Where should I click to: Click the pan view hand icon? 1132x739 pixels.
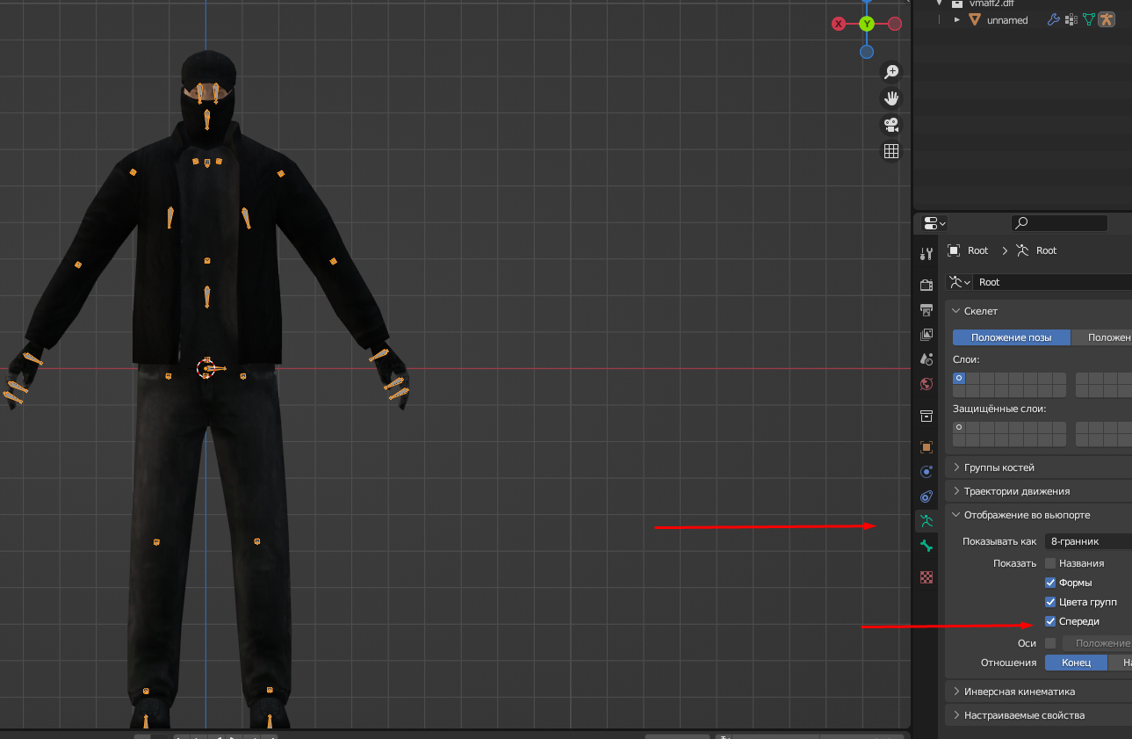pos(891,98)
